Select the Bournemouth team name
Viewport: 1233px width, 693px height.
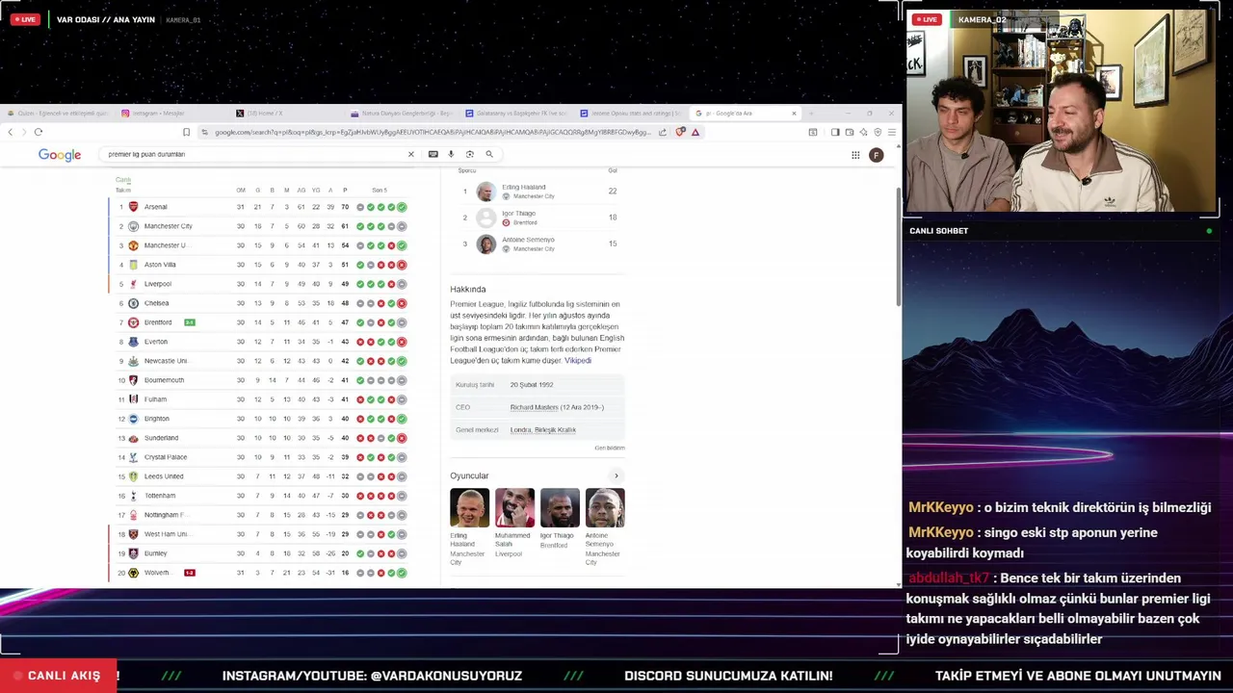(x=164, y=380)
